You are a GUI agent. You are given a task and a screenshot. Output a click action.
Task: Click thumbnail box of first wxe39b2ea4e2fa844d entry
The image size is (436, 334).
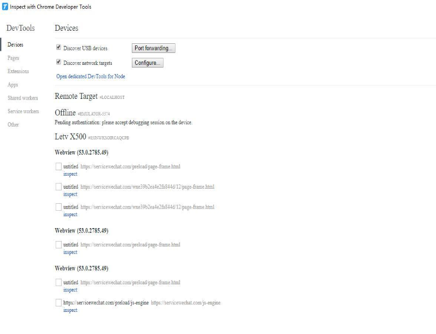(58, 186)
